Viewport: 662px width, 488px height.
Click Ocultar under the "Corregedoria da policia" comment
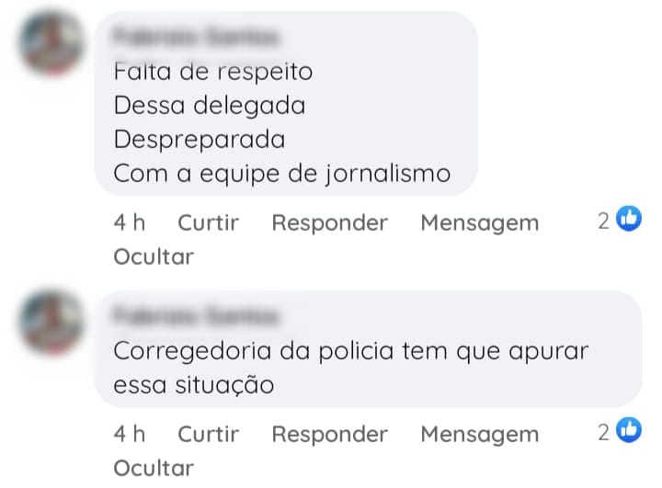[154, 467]
